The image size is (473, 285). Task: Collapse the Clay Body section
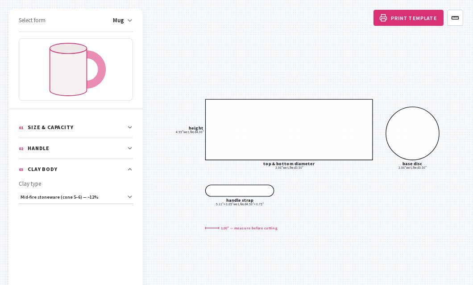tap(76, 169)
